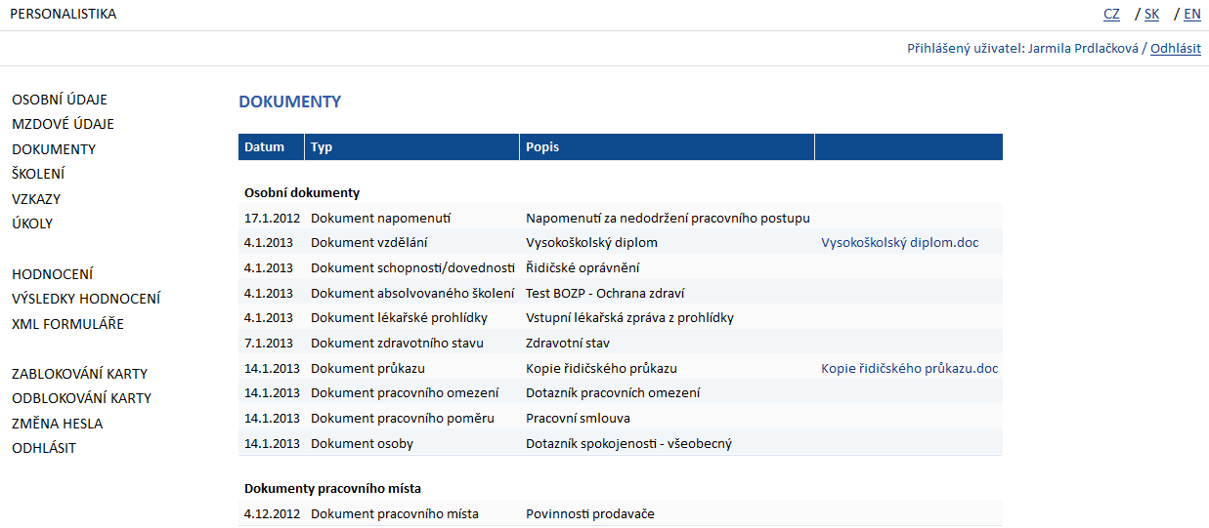Open Úkoly tasks in sidebar
The height and width of the screenshot is (528, 1209).
pos(32,223)
